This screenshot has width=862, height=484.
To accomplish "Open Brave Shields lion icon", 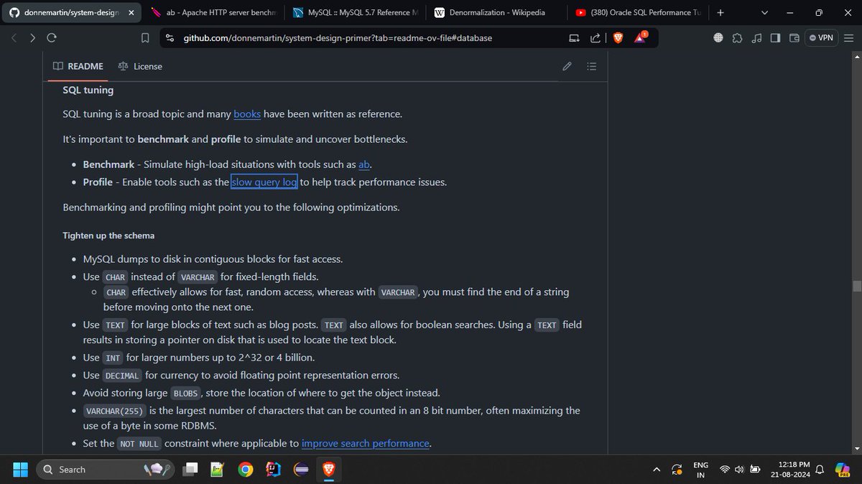I will (618, 38).
